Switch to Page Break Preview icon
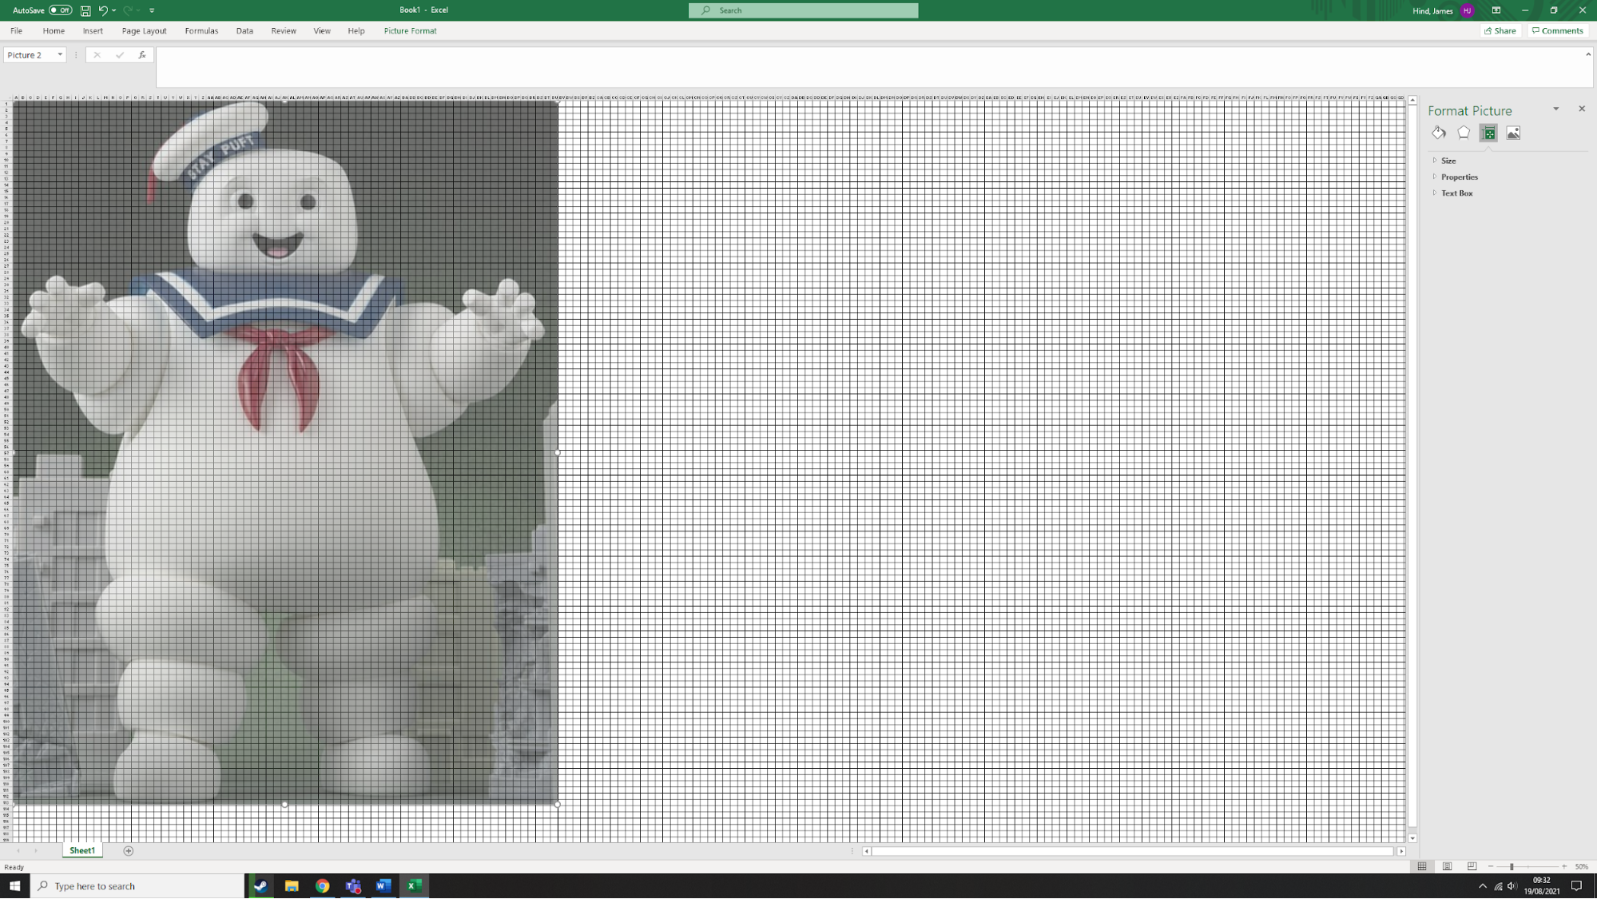The width and height of the screenshot is (1597, 899). pyautogui.click(x=1472, y=867)
